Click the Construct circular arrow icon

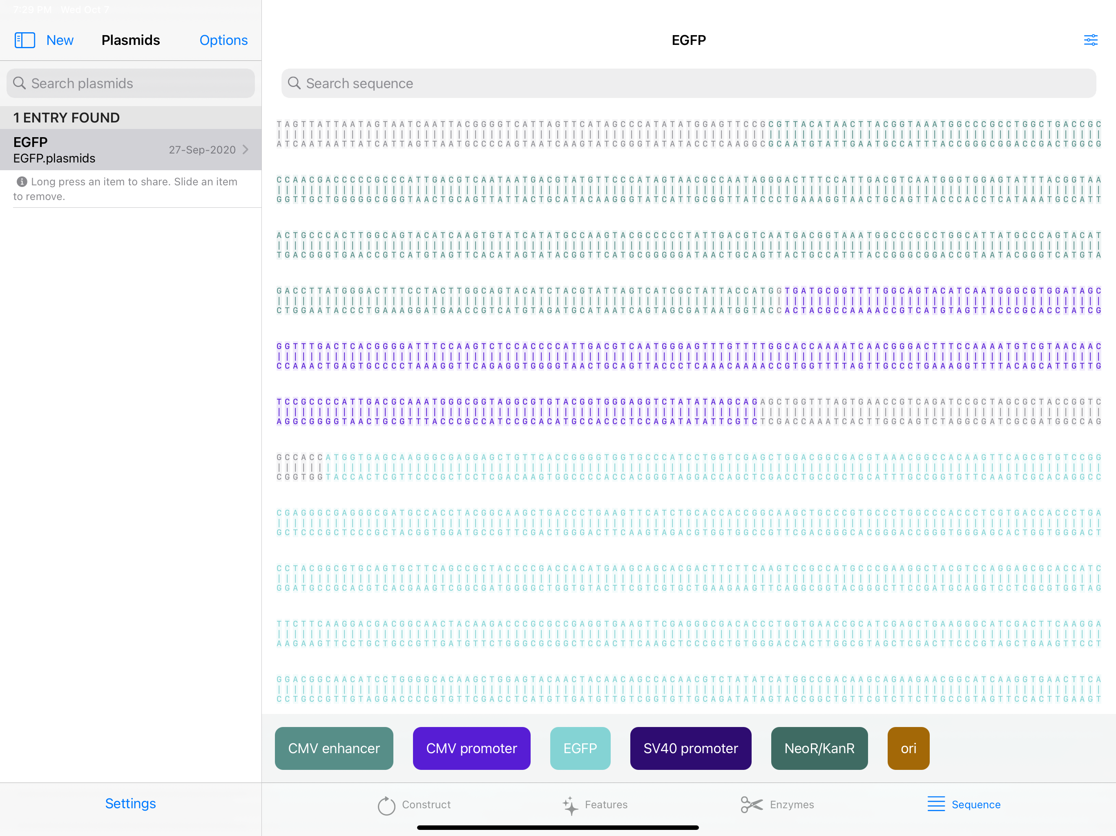point(386,805)
